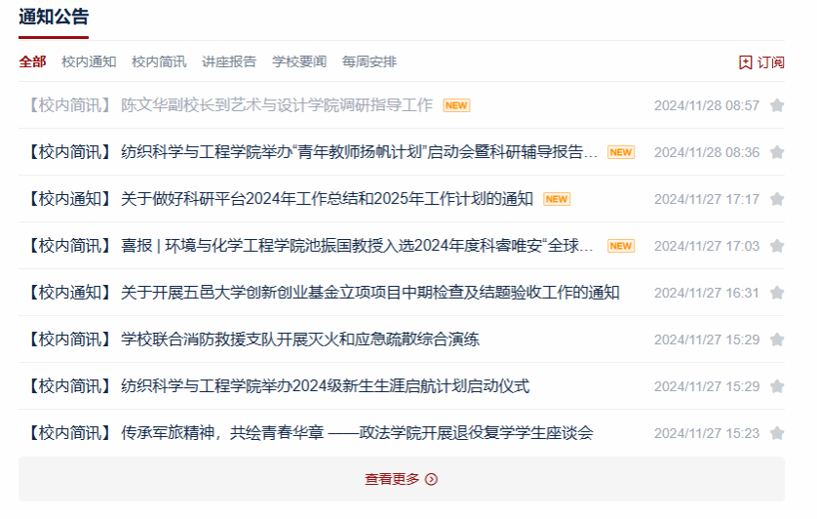Click the star icon for the 陈文华副校长 news item
The height and width of the screenshot is (519, 817).
tap(777, 105)
